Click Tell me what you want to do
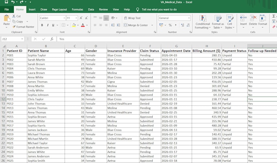This screenshot has height=163, width=277. pos(159,9)
